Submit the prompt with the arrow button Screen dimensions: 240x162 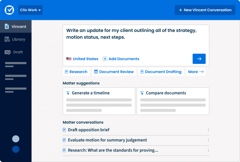point(199,59)
